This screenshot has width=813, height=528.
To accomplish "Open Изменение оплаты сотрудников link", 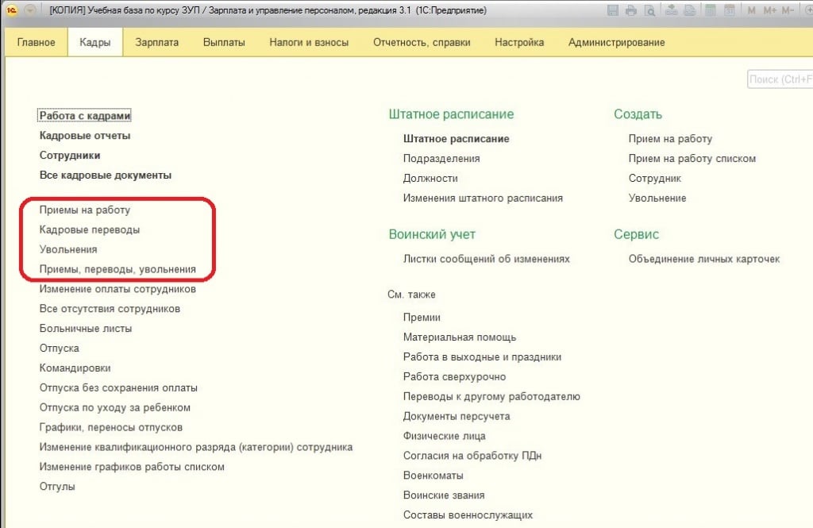I will click(118, 289).
